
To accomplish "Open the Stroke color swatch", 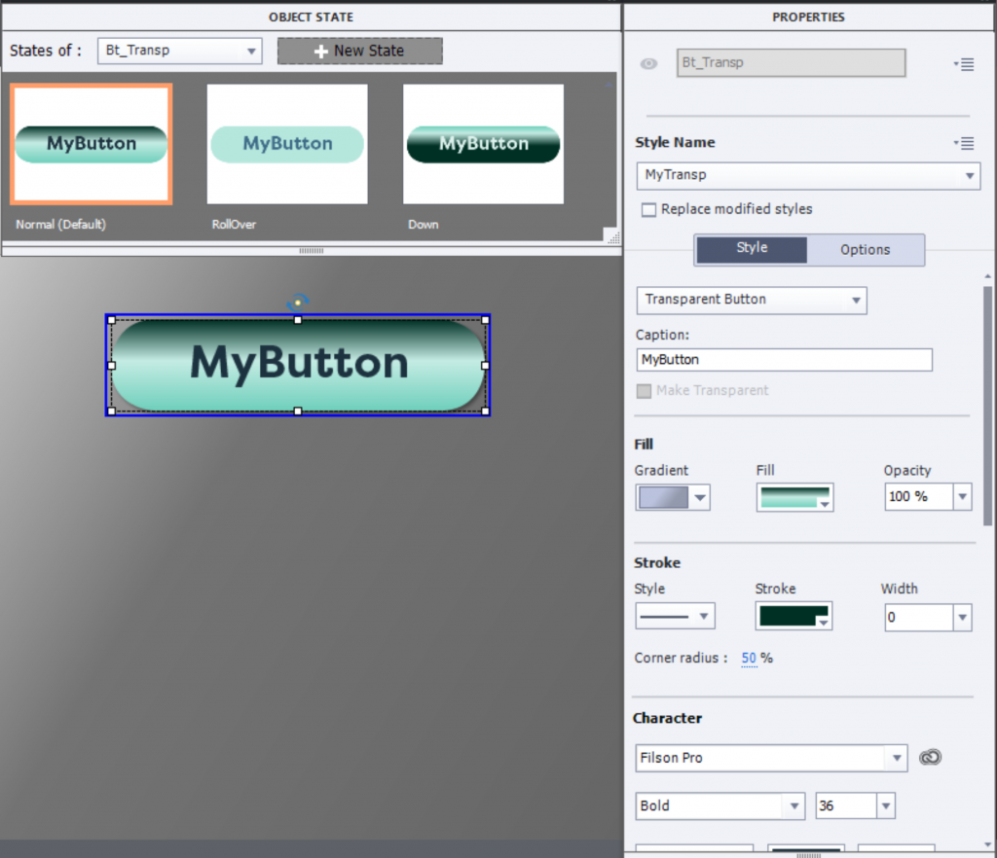I will click(x=794, y=617).
